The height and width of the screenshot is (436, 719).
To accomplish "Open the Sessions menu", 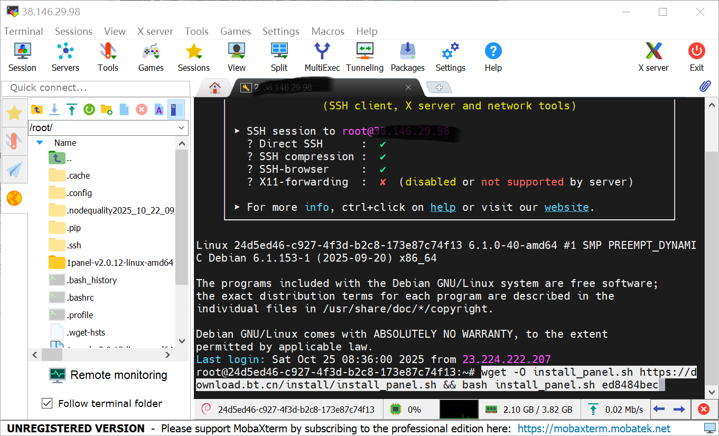I will point(73,32).
